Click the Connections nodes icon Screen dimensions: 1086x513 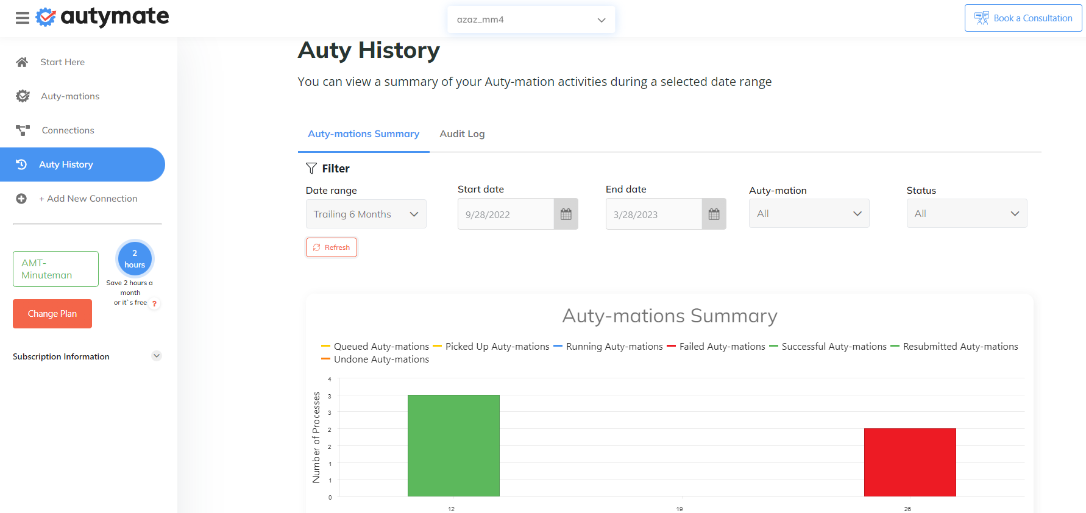(x=23, y=130)
